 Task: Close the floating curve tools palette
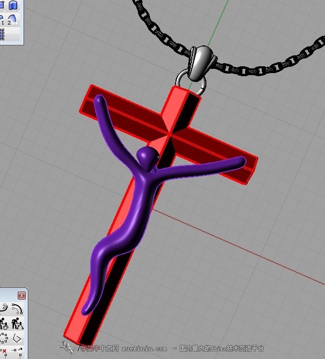[x=22, y=295]
